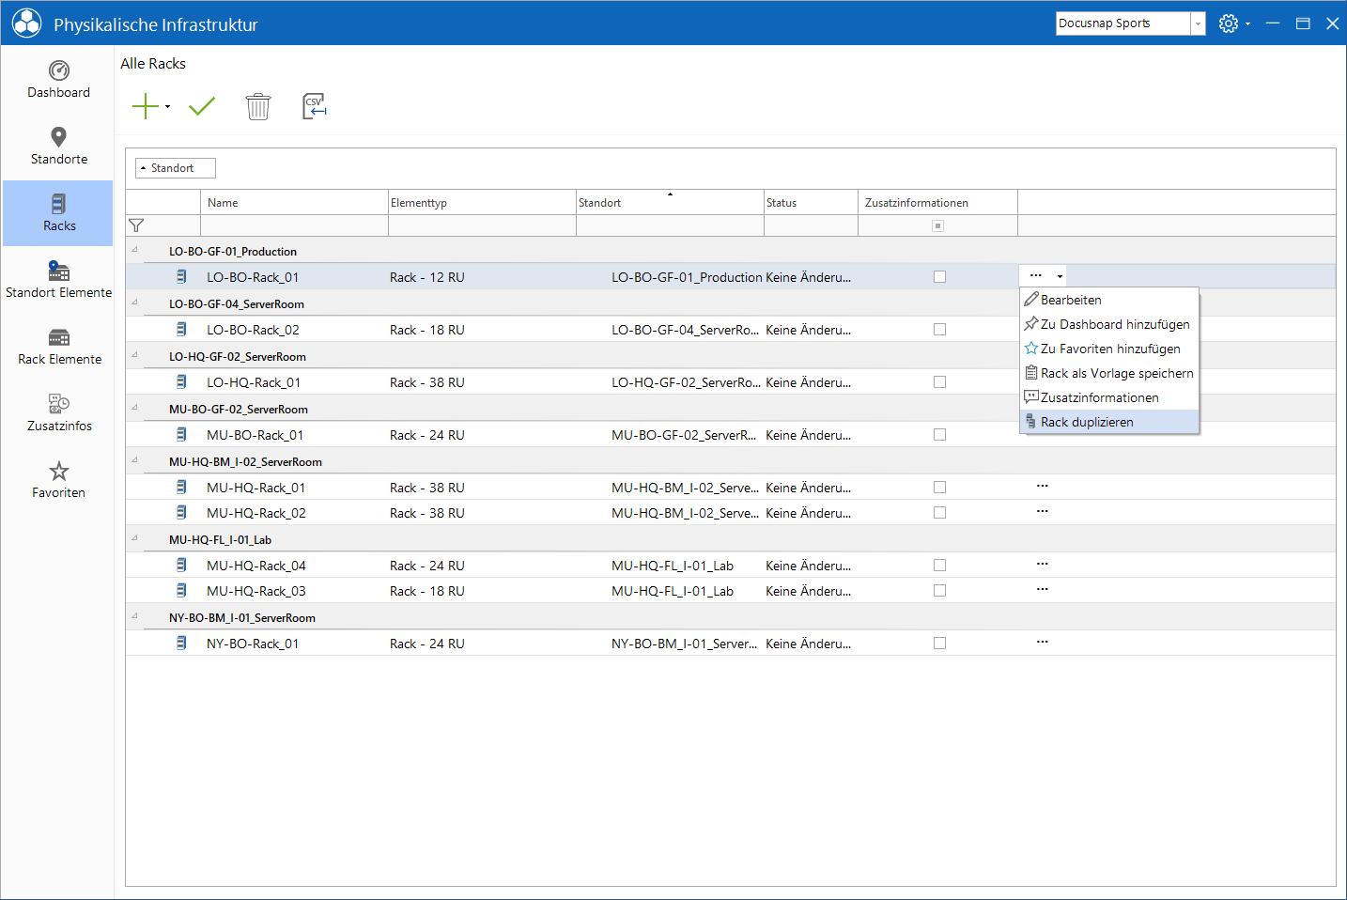Tick Zusatzinformationen checkbox for LO-BO-Rack_01
The image size is (1347, 900).
click(939, 277)
